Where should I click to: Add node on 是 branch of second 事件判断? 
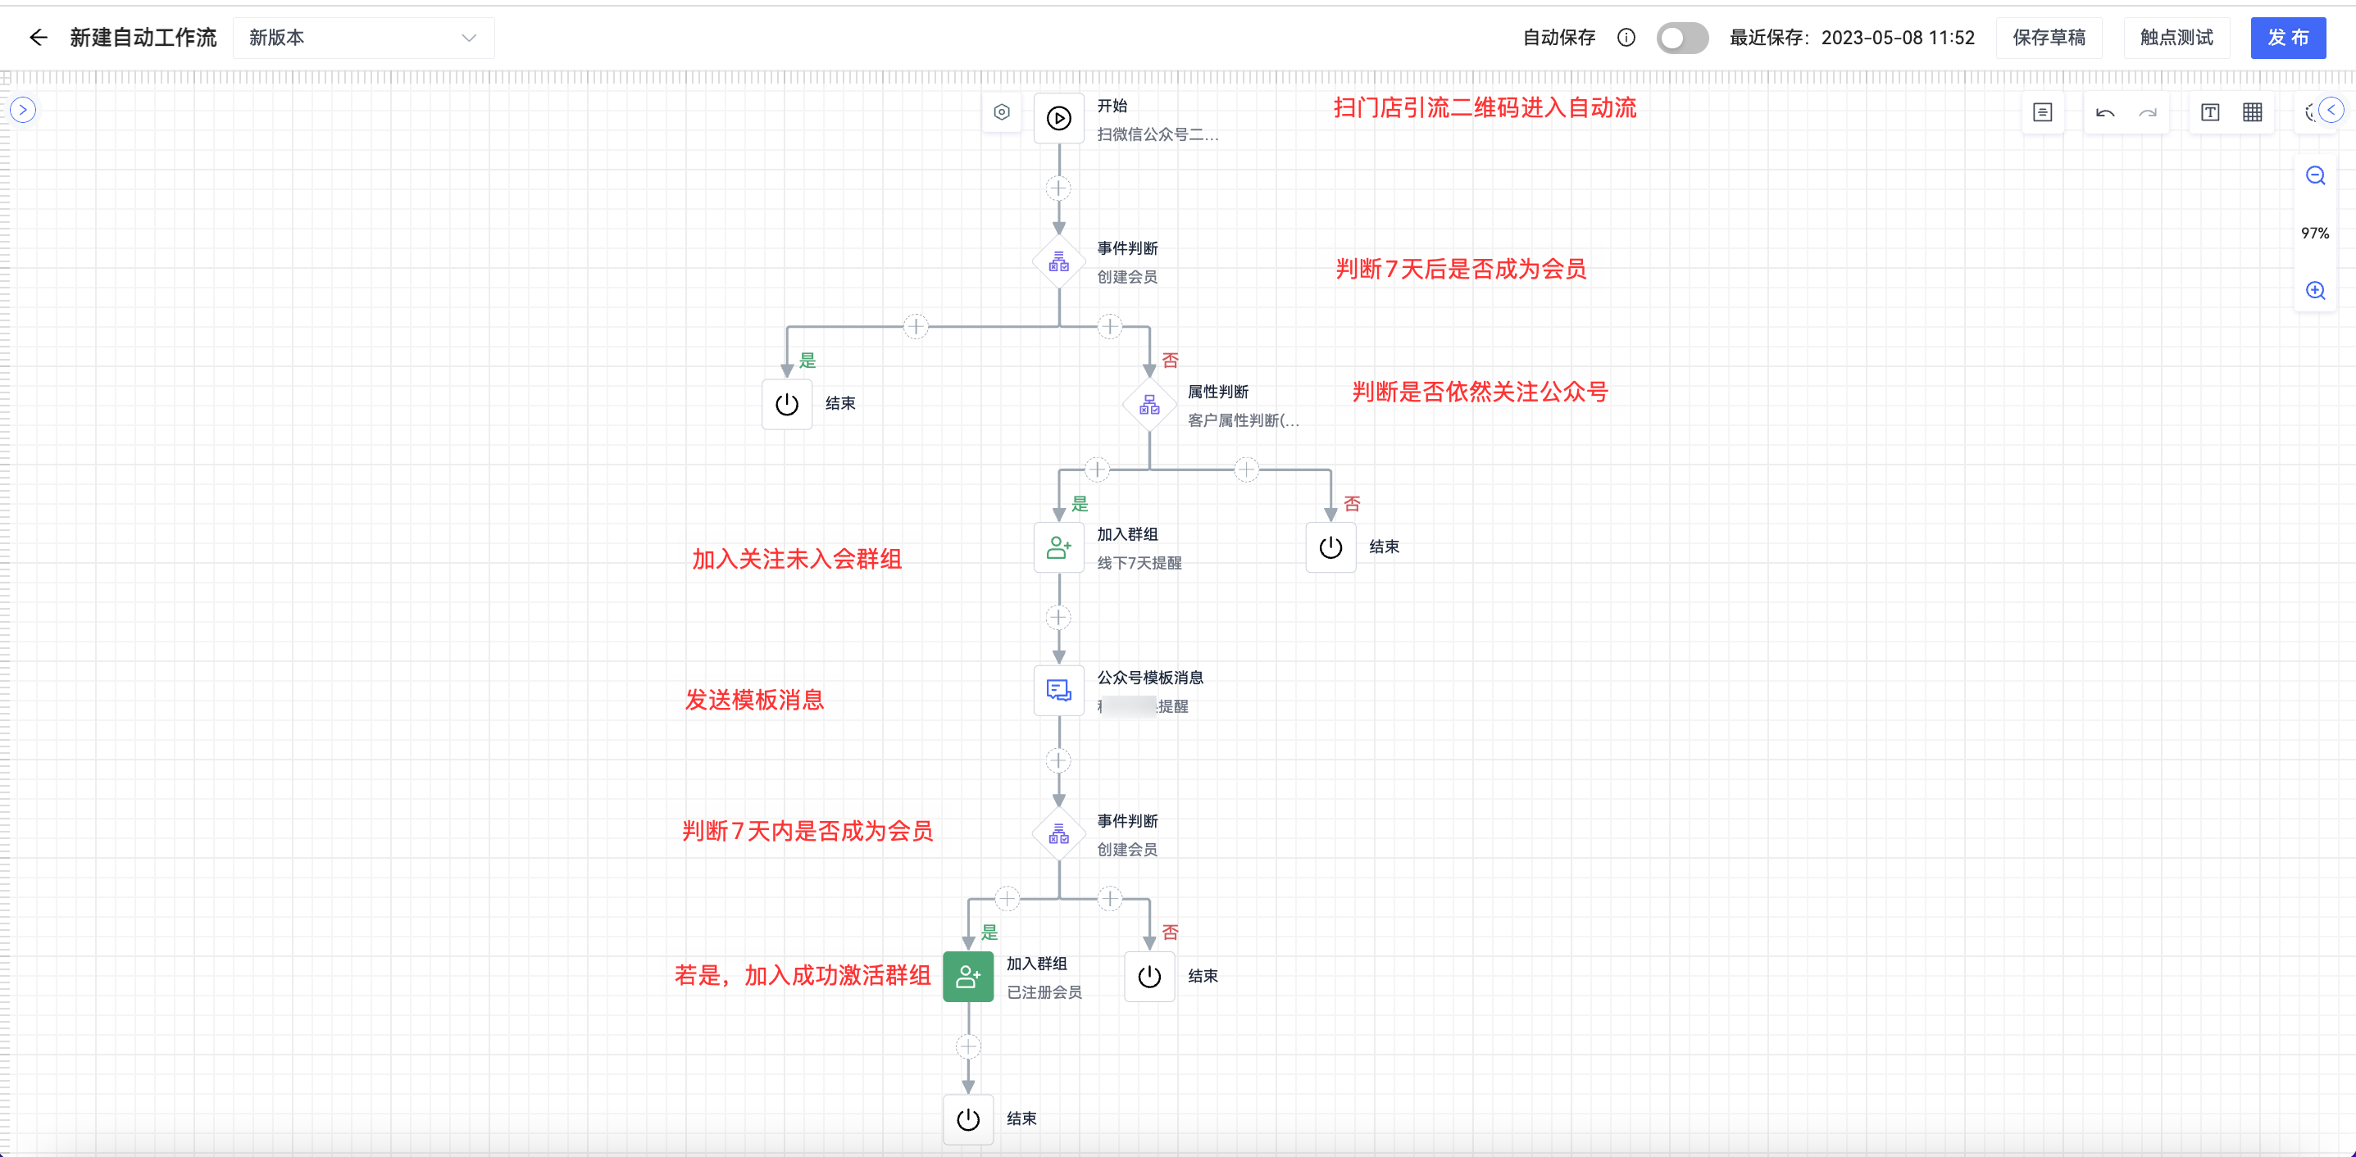click(x=1006, y=899)
